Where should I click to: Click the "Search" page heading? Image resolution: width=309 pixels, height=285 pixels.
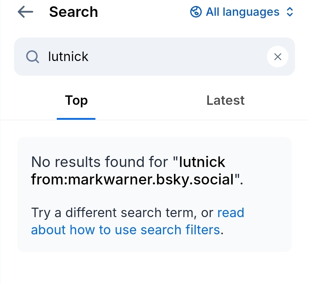point(74,12)
